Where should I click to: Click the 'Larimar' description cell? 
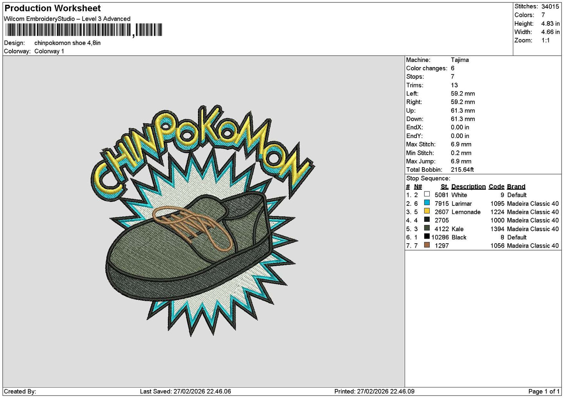tap(461, 203)
